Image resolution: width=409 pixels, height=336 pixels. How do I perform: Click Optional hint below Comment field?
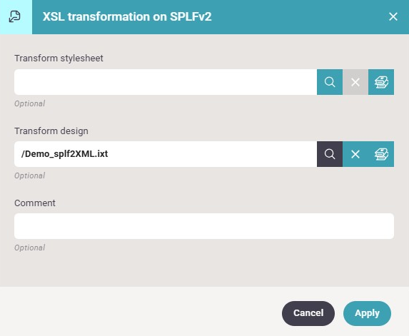[x=30, y=248]
